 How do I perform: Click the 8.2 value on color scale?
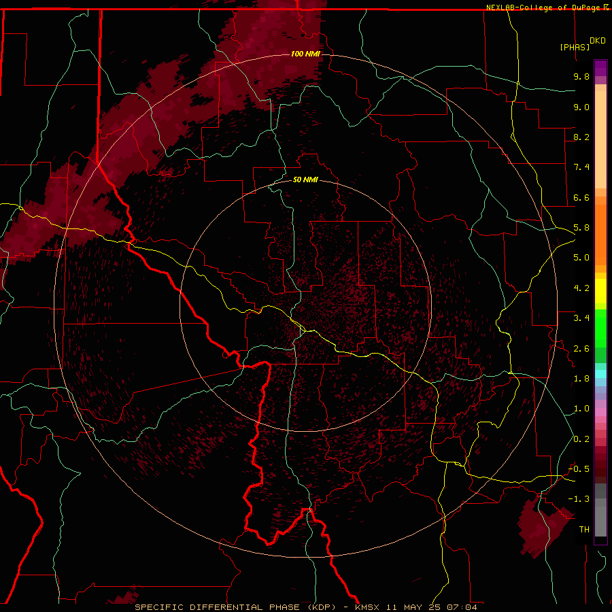point(581,137)
